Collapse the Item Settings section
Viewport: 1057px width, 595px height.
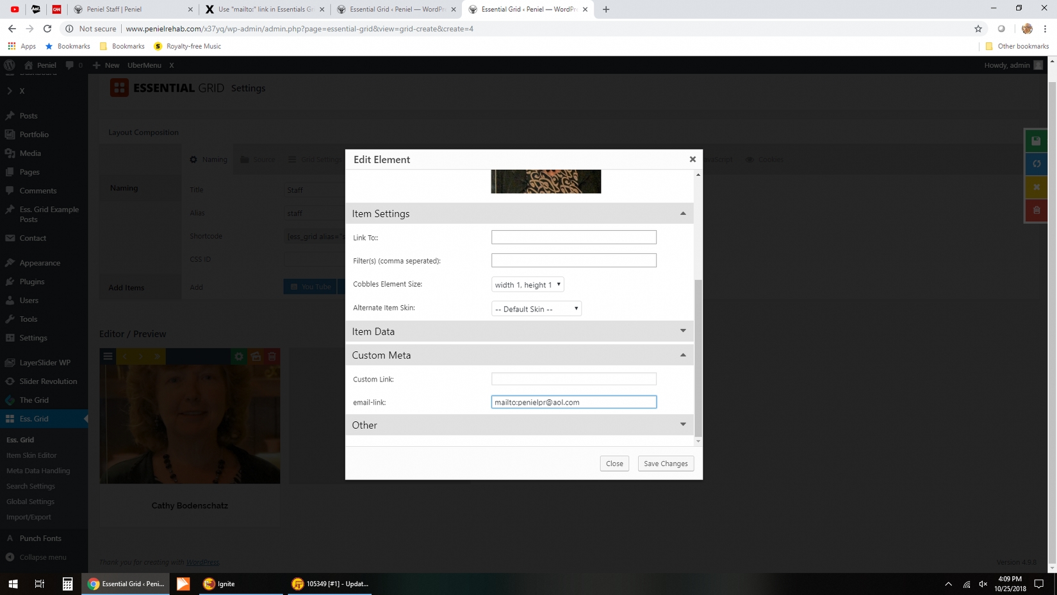[683, 214]
